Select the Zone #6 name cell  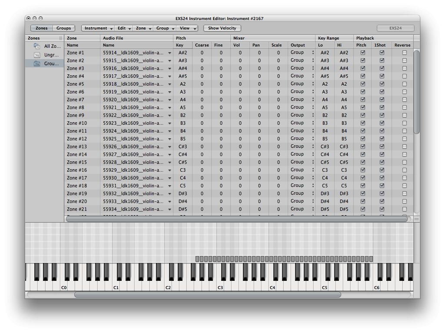[x=82, y=92]
